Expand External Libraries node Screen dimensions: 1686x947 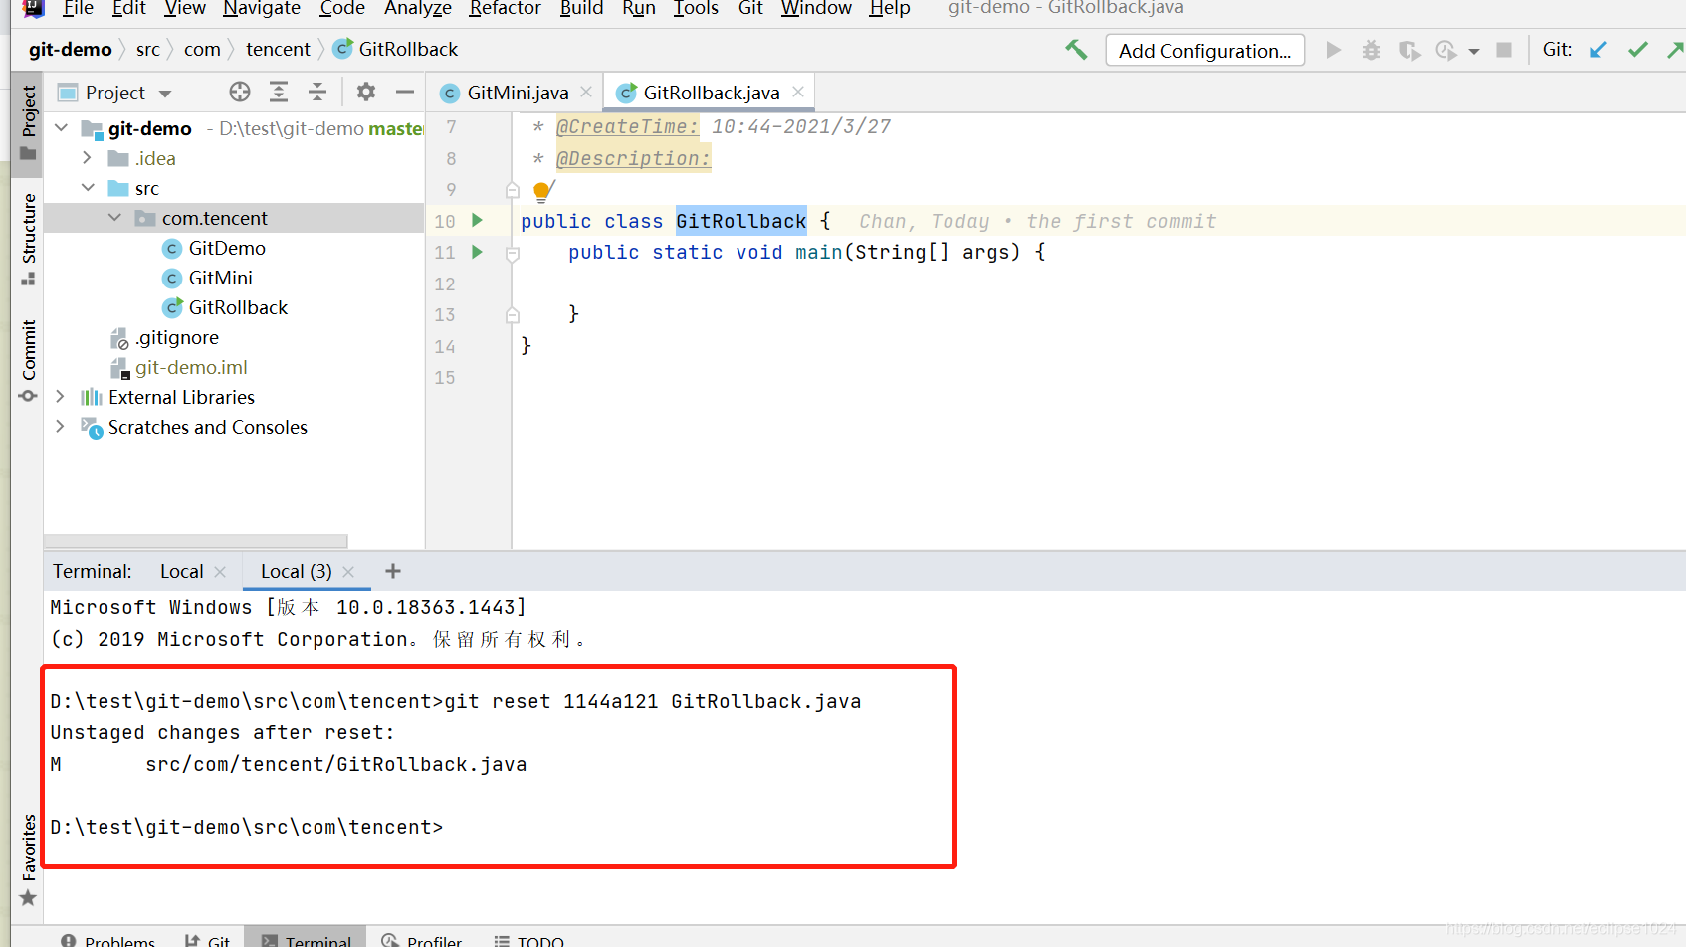[61, 397]
